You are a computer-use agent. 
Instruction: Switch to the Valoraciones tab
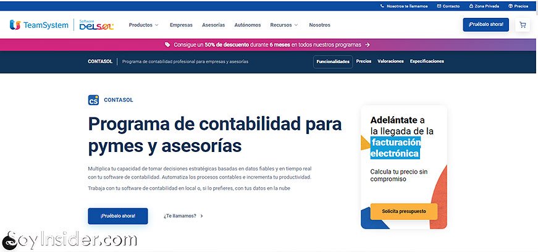pos(390,61)
